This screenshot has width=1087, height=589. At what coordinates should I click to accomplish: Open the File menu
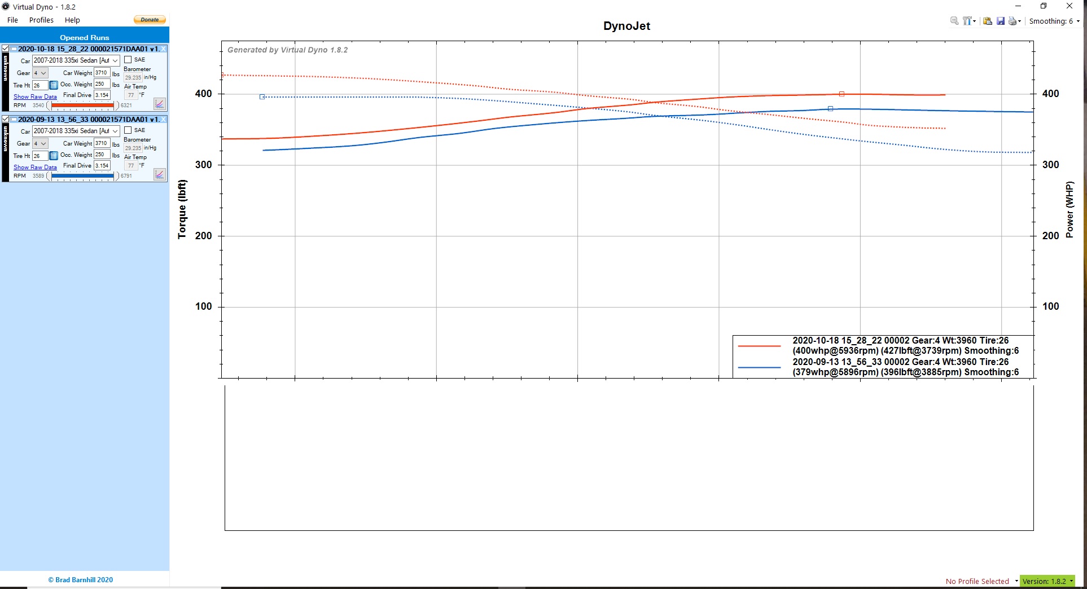12,20
